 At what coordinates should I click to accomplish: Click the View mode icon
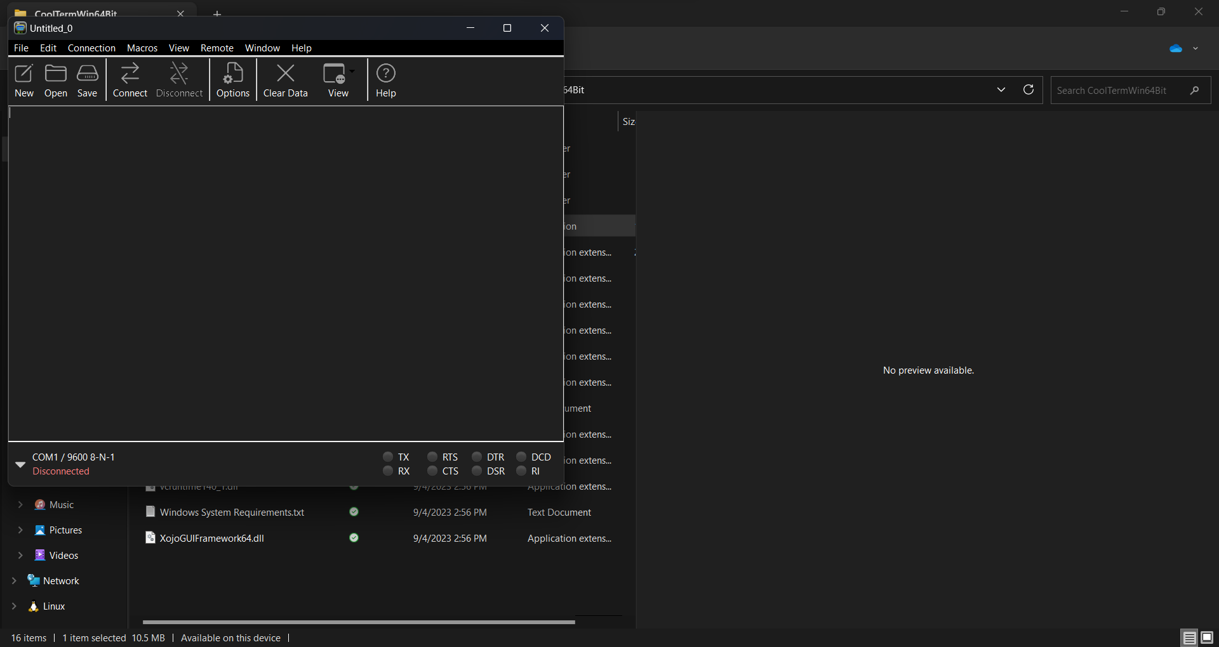tap(335, 80)
